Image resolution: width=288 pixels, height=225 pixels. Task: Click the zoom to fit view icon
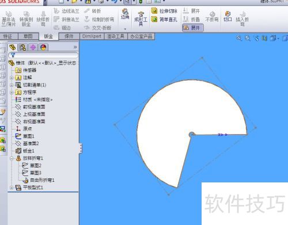(239, 38)
